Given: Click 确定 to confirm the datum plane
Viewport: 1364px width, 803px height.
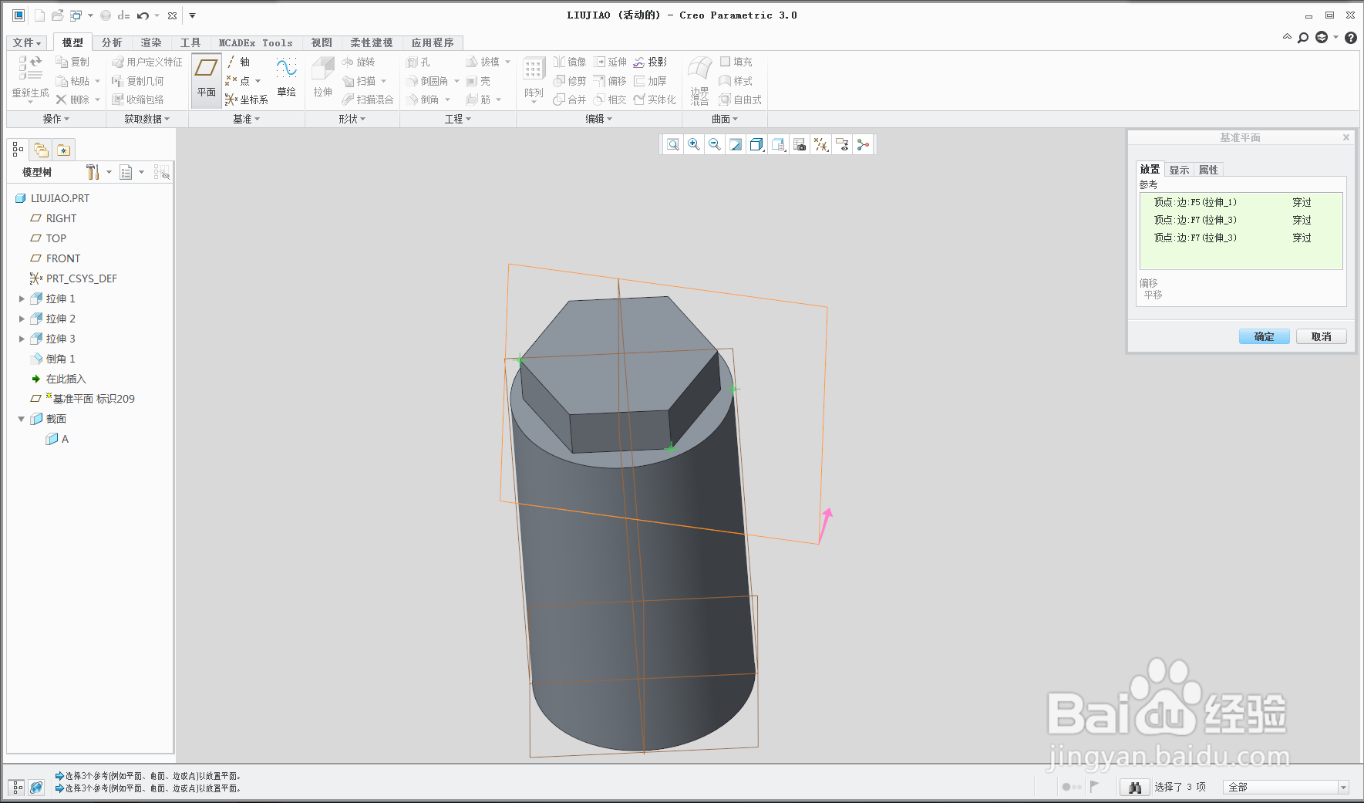Looking at the screenshot, I should click(x=1264, y=336).
